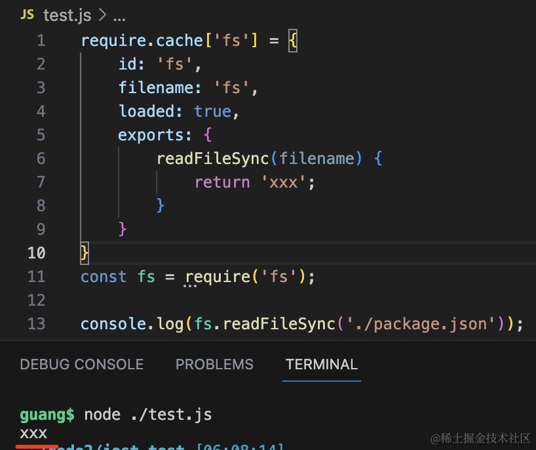This screenshot has width=536, height=450.
Task: Click the xxx output in the terminal
Action: (33, 434)
